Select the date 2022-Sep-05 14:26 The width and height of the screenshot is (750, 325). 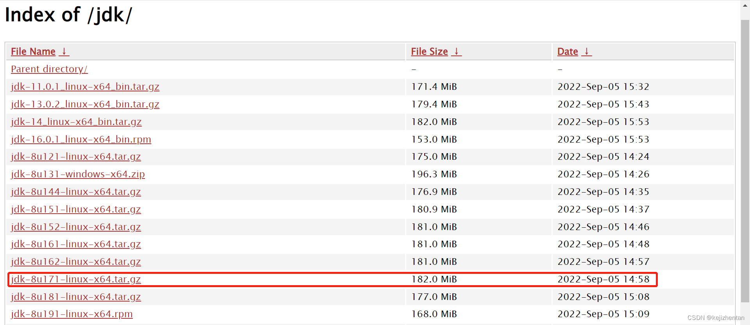[604, 174]
